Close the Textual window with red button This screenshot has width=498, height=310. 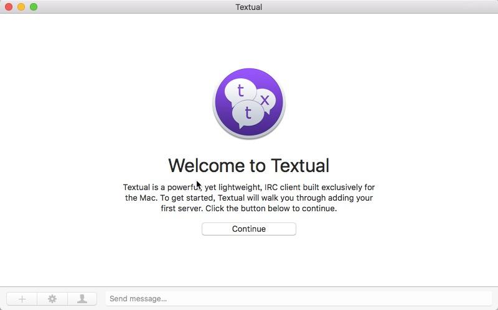(x=9, y=7)
